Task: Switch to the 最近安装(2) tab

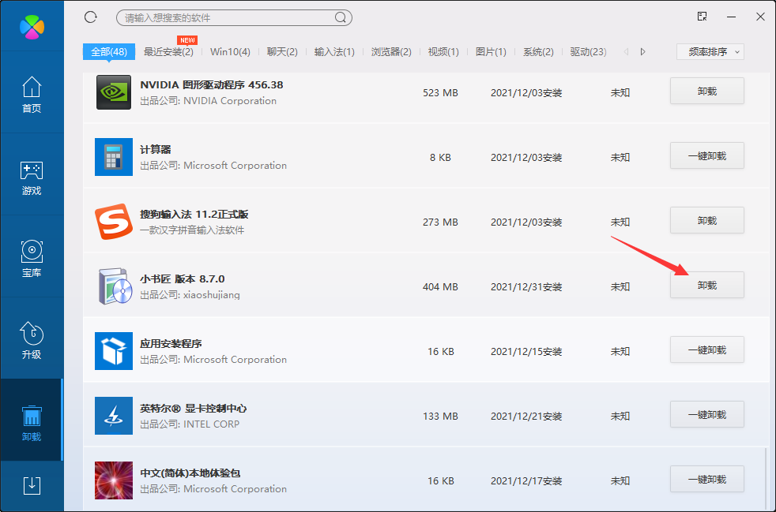Action: [168, 52]
